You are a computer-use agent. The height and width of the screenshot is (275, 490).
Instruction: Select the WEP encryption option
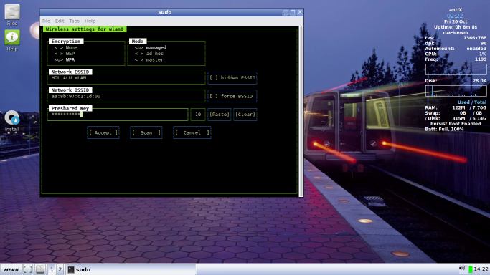coord(65,54)
